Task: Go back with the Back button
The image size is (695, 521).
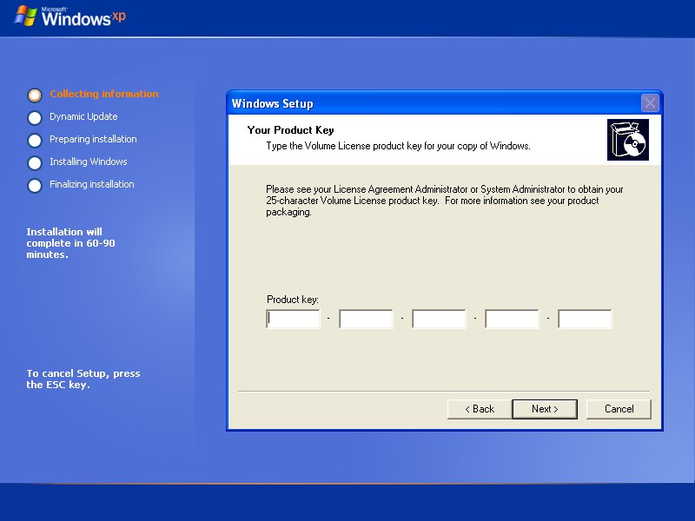Action: [480, 409]
